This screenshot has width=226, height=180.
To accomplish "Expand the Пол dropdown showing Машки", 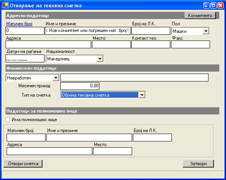I will [x=206, y=31].
